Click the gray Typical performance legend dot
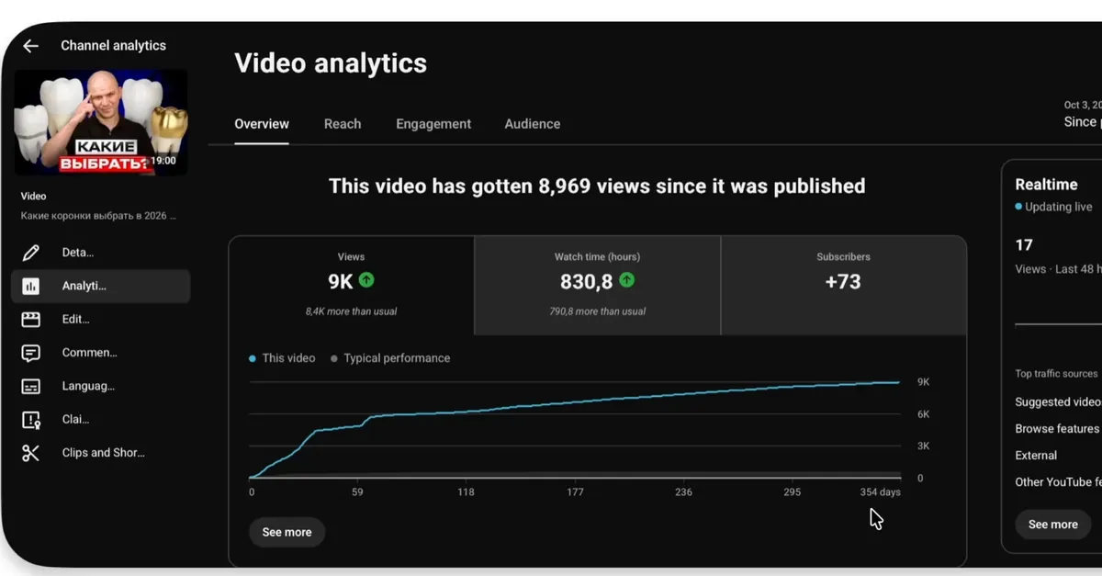This screenshot has width=1102, height=576. pos(334,358)
